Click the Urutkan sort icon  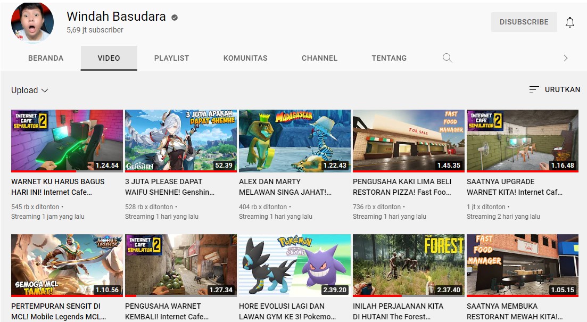pyautogui.click(x=534, y=89)
